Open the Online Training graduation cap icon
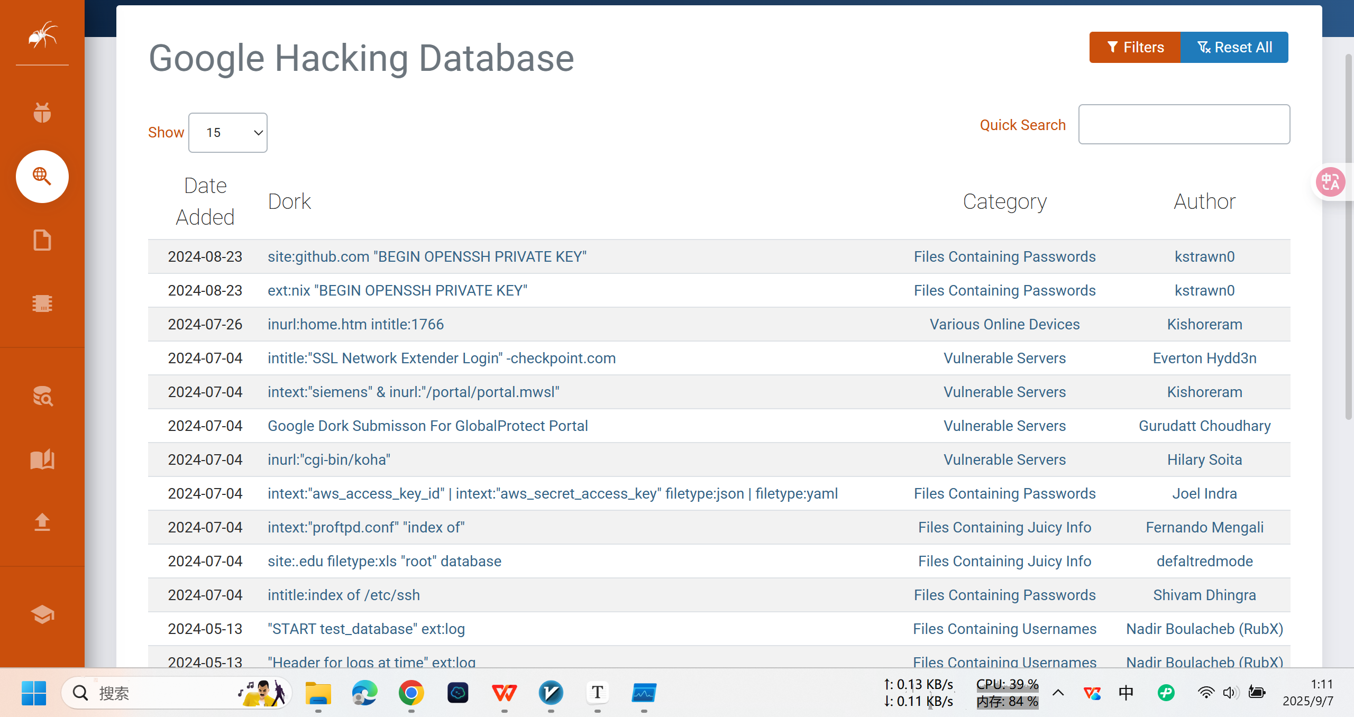This screenshot has width=1354, height=717. coord(42,614)
